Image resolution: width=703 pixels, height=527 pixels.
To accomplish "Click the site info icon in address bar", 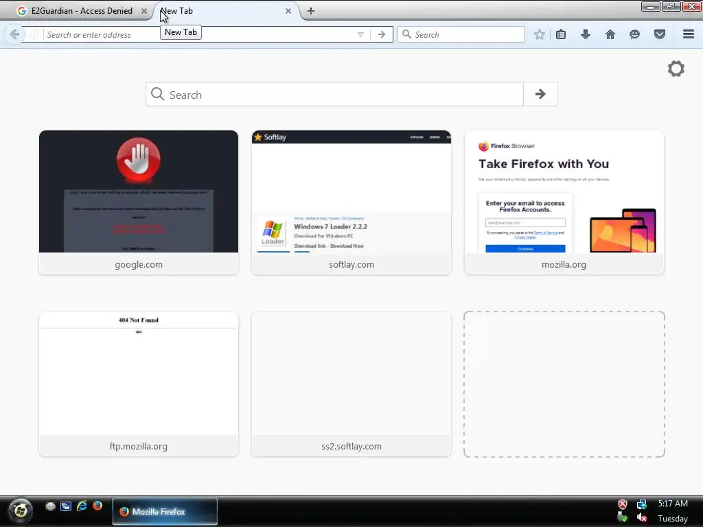I will tap(34, 34).
